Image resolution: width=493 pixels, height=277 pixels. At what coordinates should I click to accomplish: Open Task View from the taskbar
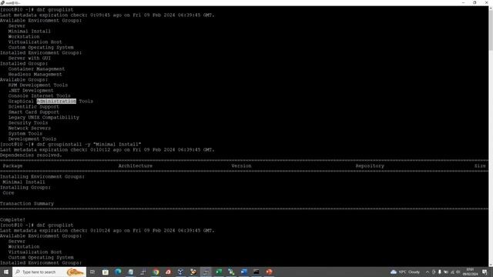(92, 272)
